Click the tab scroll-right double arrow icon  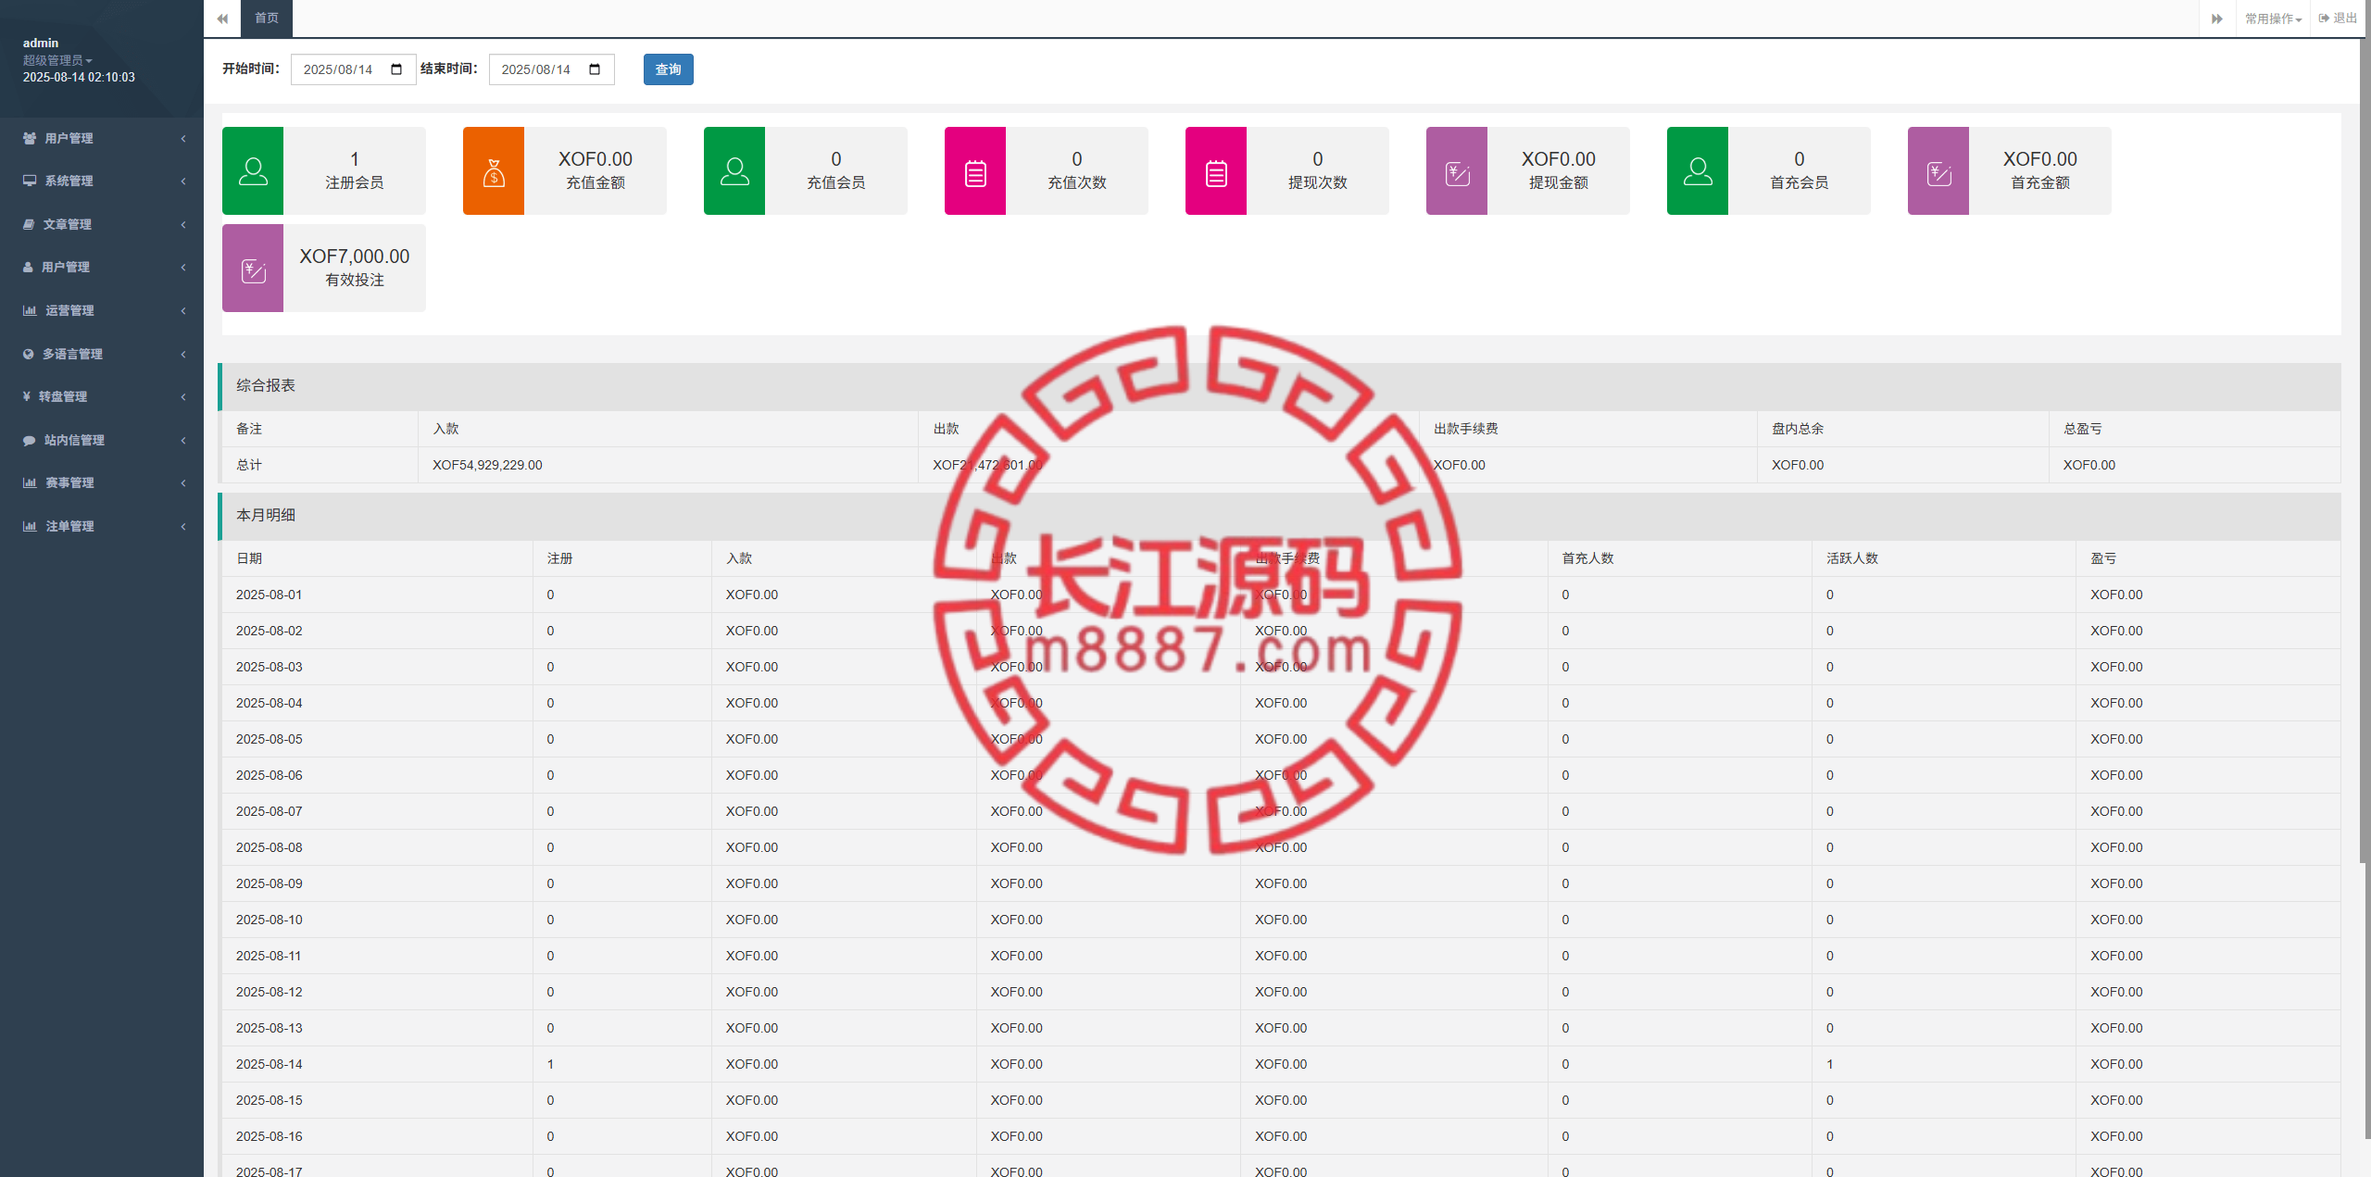pos(2217,19)
